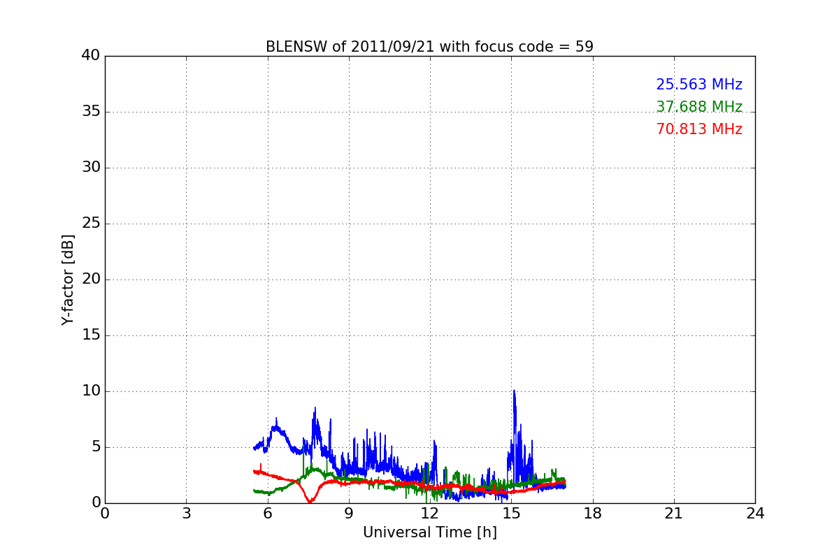Click the y-axis tick label 25
The image size is (839, 559).
pos(91,224)
